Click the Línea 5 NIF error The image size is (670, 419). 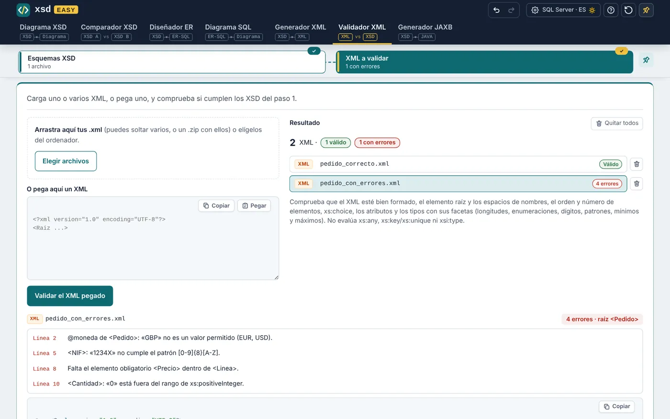pos(335,353)
